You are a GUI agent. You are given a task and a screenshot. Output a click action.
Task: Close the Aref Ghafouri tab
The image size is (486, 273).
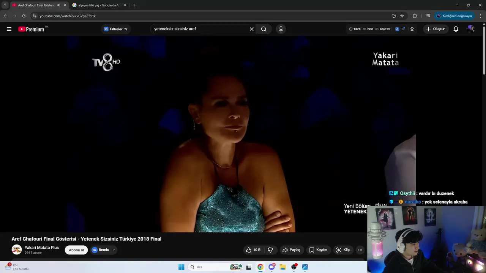[65, 5]
